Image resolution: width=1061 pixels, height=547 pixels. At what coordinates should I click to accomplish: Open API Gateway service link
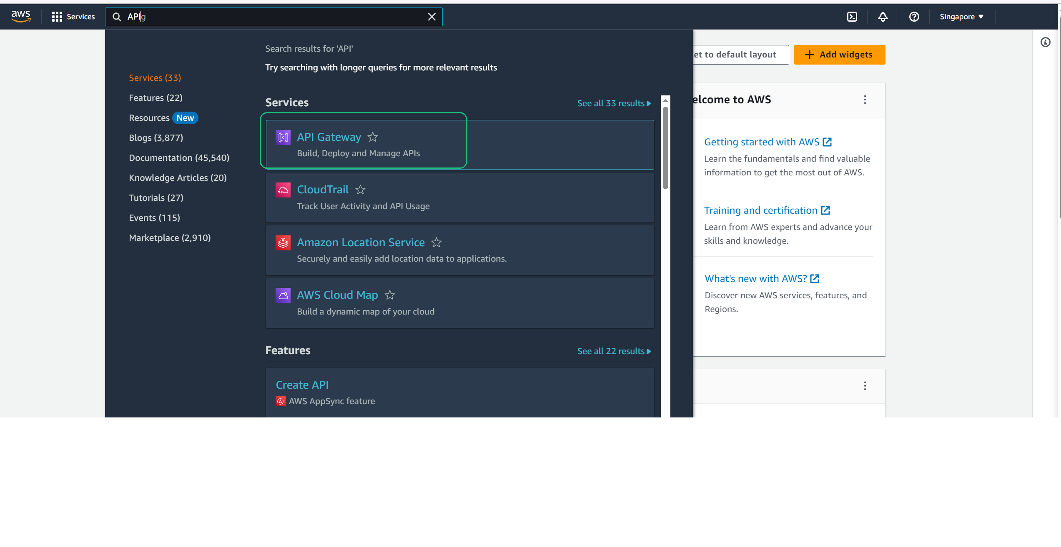(329, 137)
